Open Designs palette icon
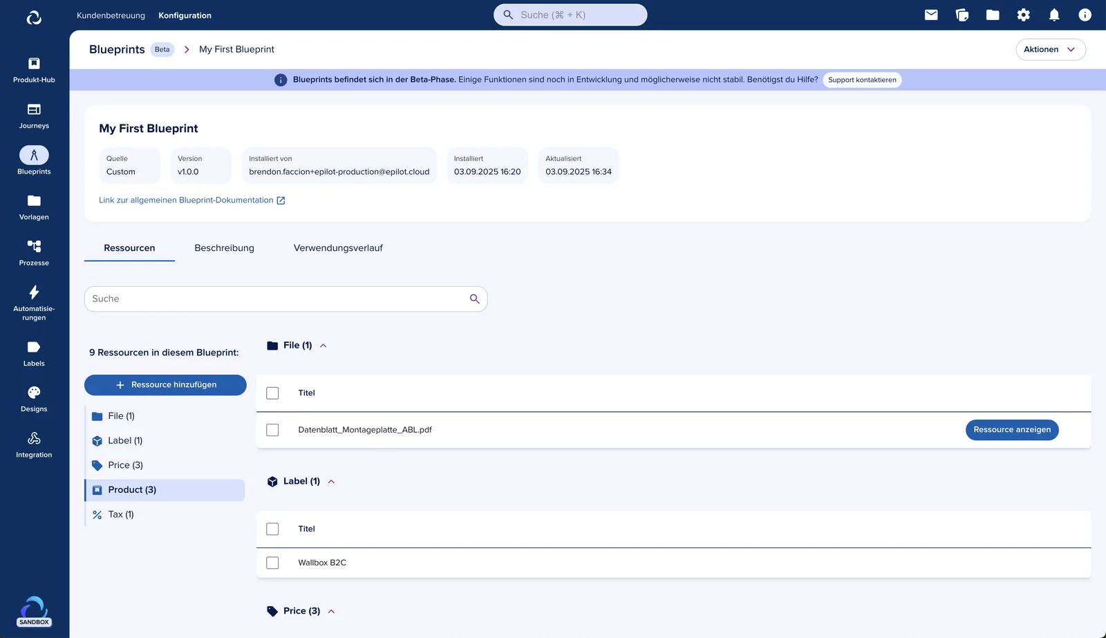The width and height of the screenshot is (1106, 638). (34, 393)
